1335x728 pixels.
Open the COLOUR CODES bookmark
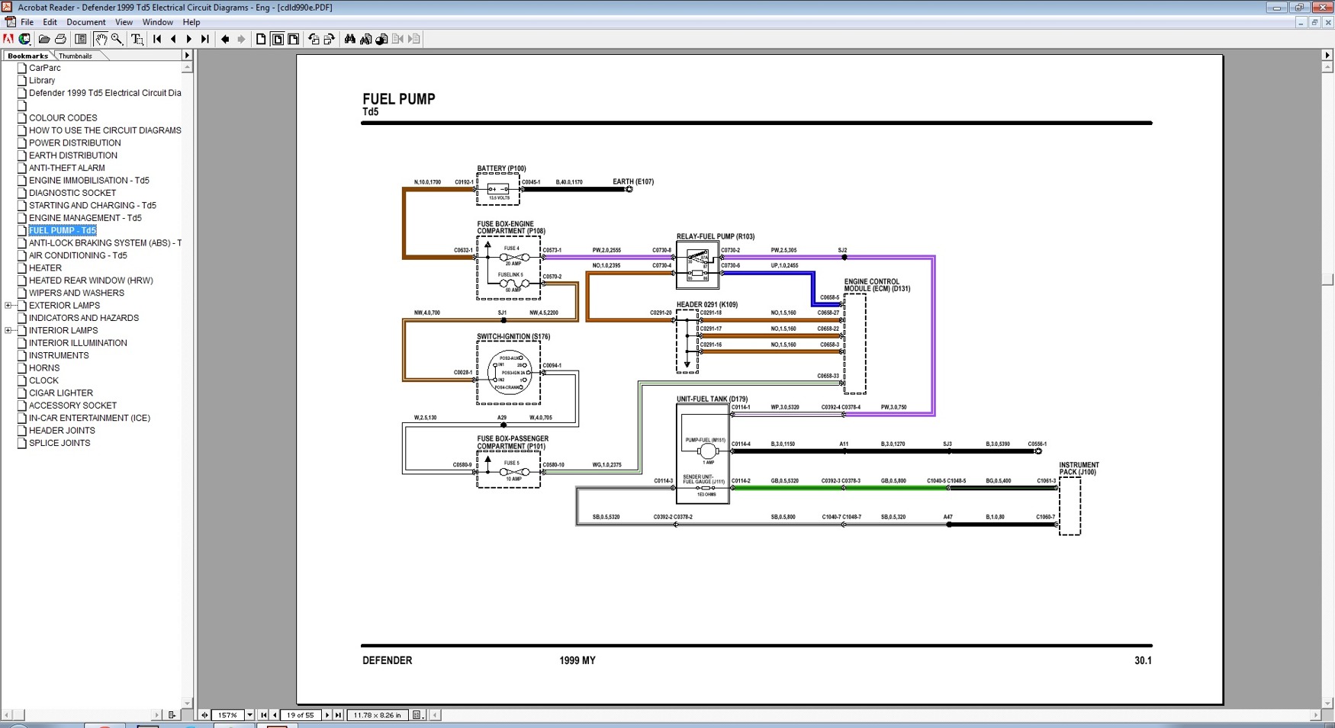(63, 118)
